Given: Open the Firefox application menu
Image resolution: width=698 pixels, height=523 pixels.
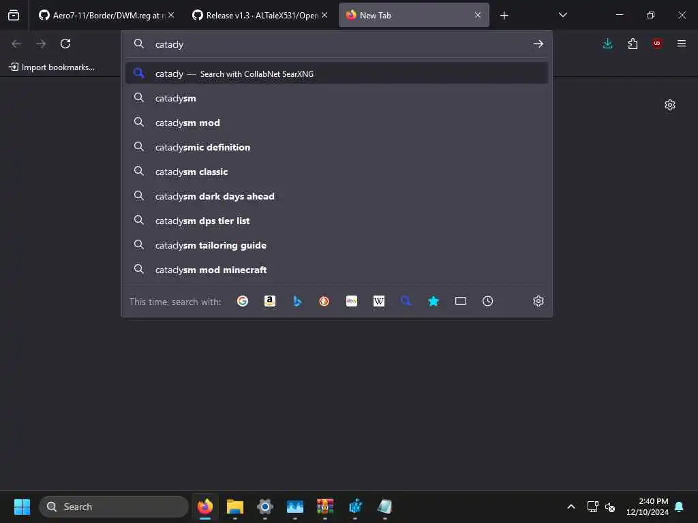Looking at the screenshot, I should click(682, 44).
